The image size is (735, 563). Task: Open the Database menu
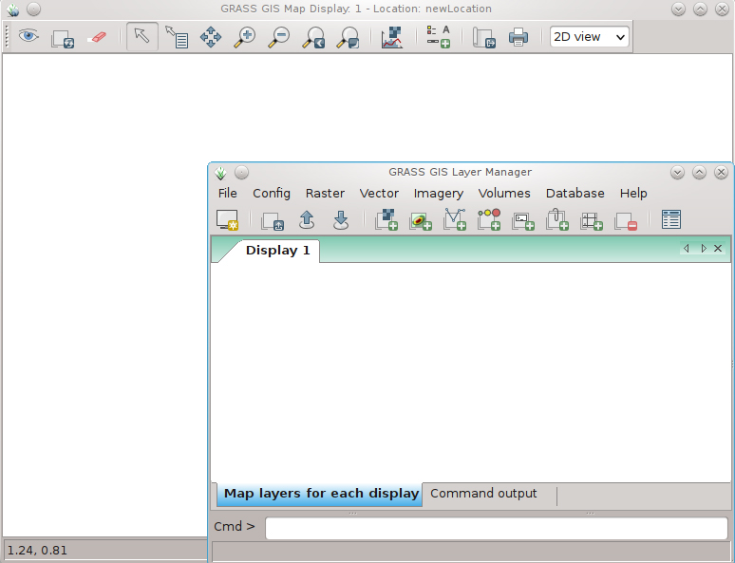click(x=575, y=193)
